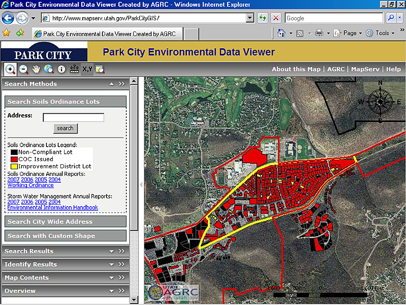Click the X,Y coordinates tool
The height and width of the screenshot is (305, 406).
tap(87, 69)
